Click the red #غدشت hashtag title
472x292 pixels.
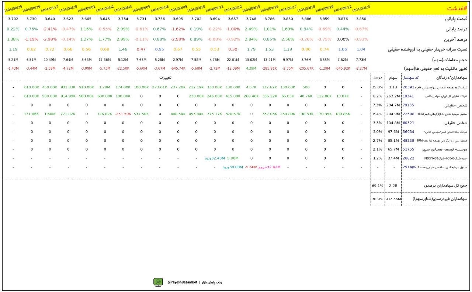click(x=457, y=8)
